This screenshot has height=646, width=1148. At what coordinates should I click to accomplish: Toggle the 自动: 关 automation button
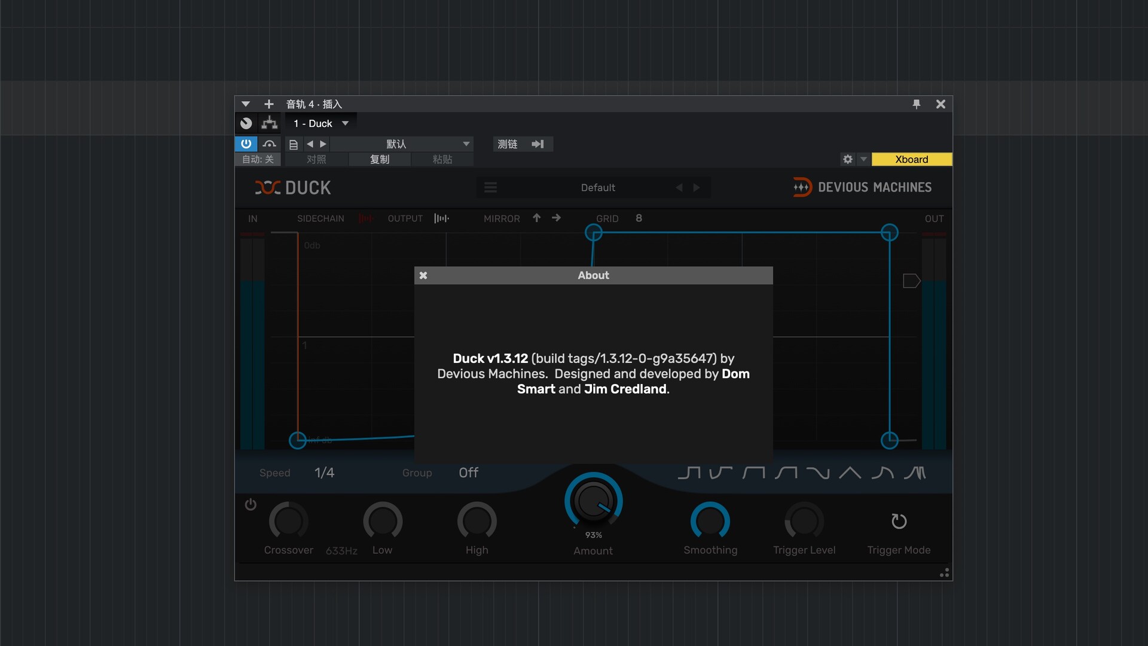258,159
